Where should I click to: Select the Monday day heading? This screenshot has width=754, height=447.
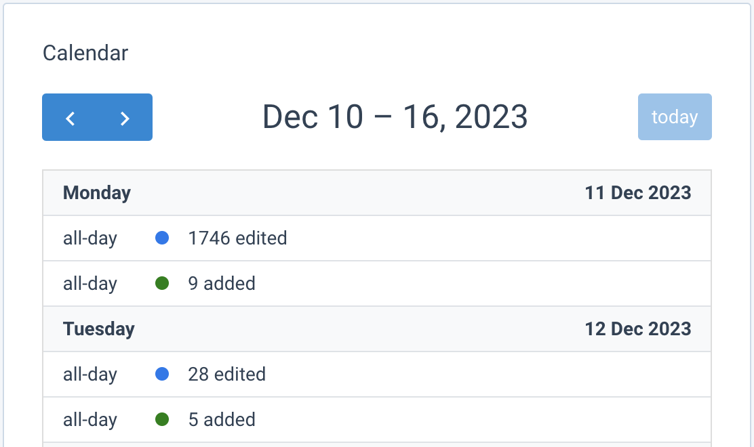coord(97,193)
